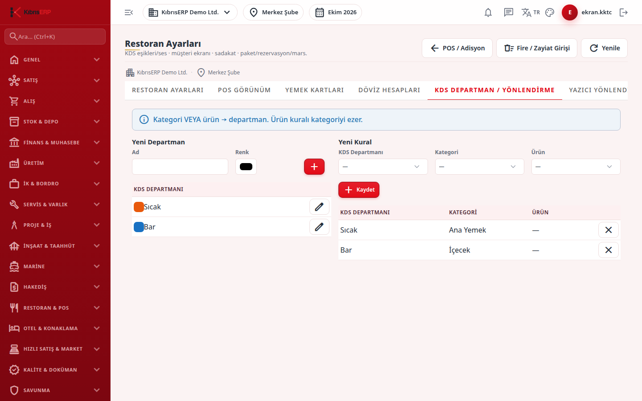Add new department with red plus button
The image size is (642, 401).
coord(314,167)
